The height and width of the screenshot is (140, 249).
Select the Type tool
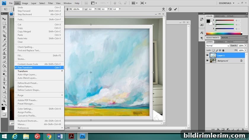pos(4,83)
